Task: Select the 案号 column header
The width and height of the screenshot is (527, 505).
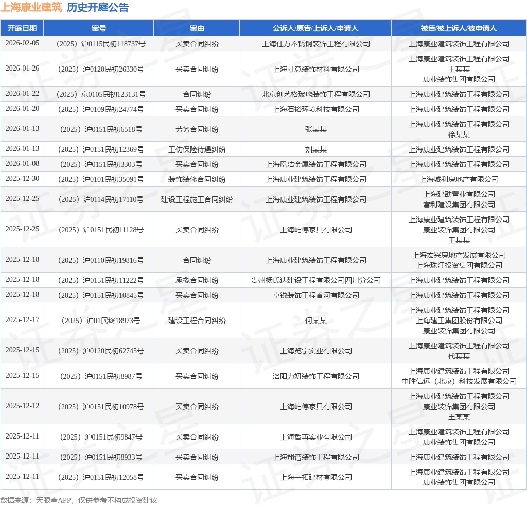Action: click(99, 28)
